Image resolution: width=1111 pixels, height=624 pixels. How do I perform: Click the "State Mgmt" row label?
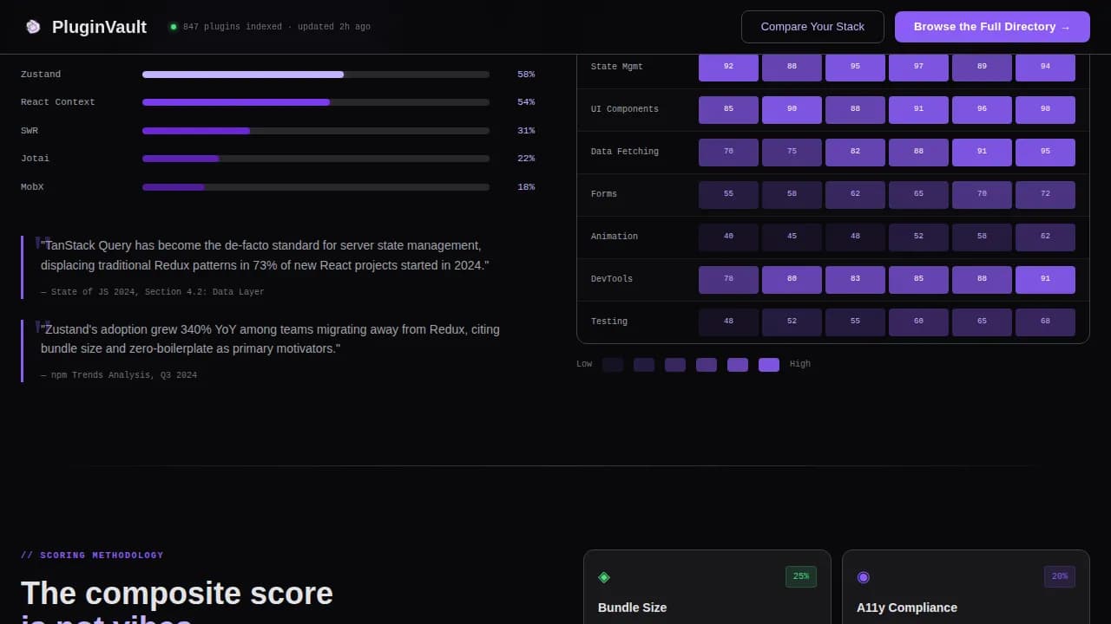pos(617,67)
